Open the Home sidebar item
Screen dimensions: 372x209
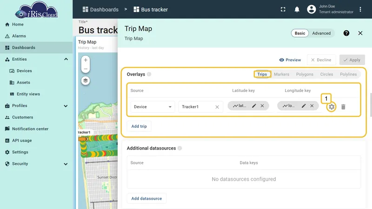pyautogui.click(x=36, y=25)
